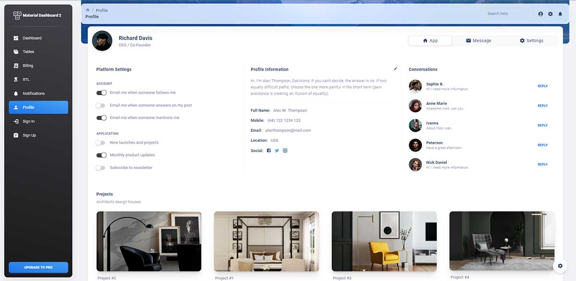
Task: Click the Twitter social icon
Action: [276, 150]
